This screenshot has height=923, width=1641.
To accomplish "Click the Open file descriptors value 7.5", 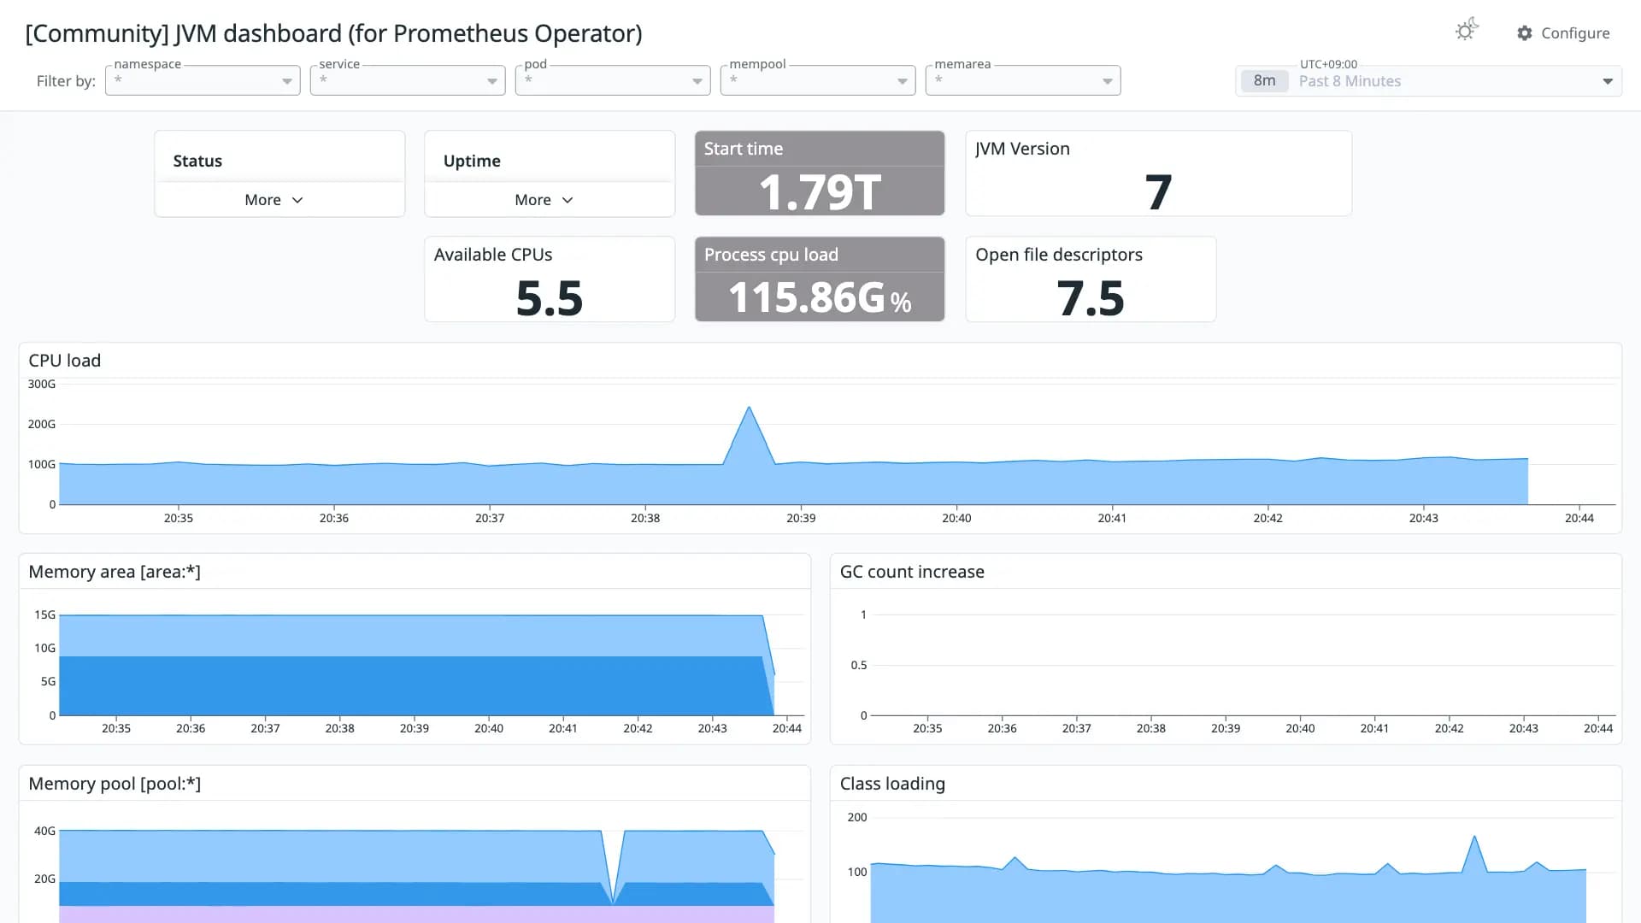I will 1091,298.
